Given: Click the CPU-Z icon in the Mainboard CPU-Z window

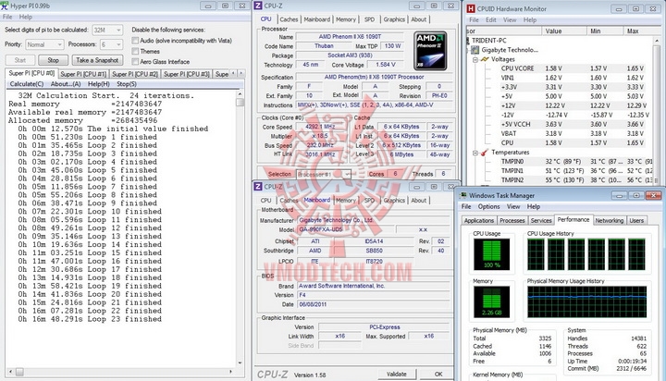Looking at the screenshot, I should (x=258, y=187).
